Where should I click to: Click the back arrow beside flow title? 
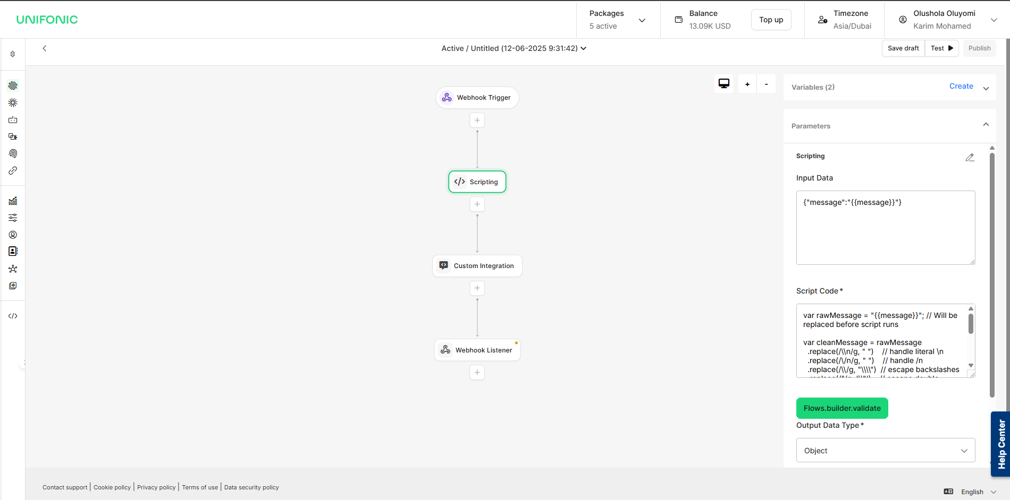45,48
